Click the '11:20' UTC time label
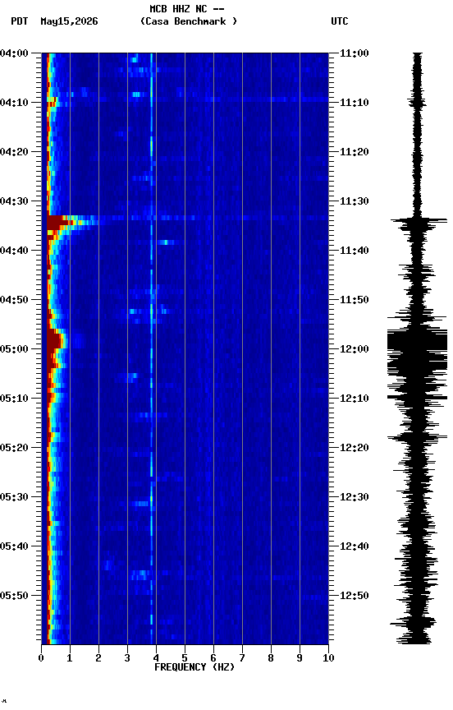Viewport: 453px width, 710px height. [x=355, y=152]
